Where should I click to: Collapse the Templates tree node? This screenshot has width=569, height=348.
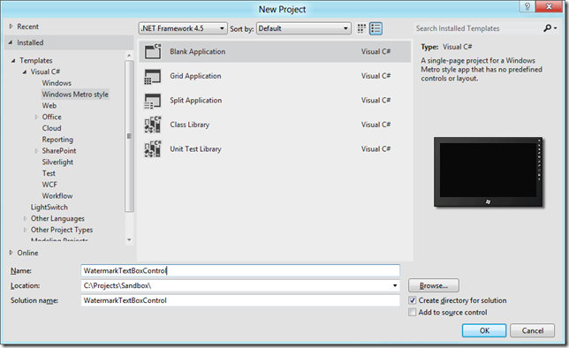coord(13,61)
